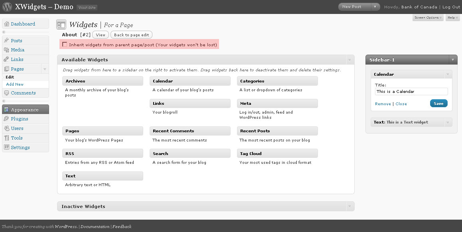The image size is (462, 232).
Task: Click the Calendar Title input field
Action: (411, 92)
